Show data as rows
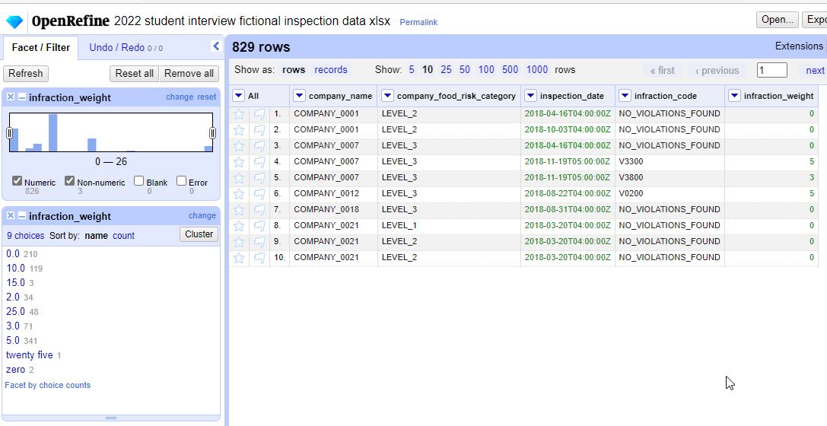The image size is (827, 426). point(294,69)
